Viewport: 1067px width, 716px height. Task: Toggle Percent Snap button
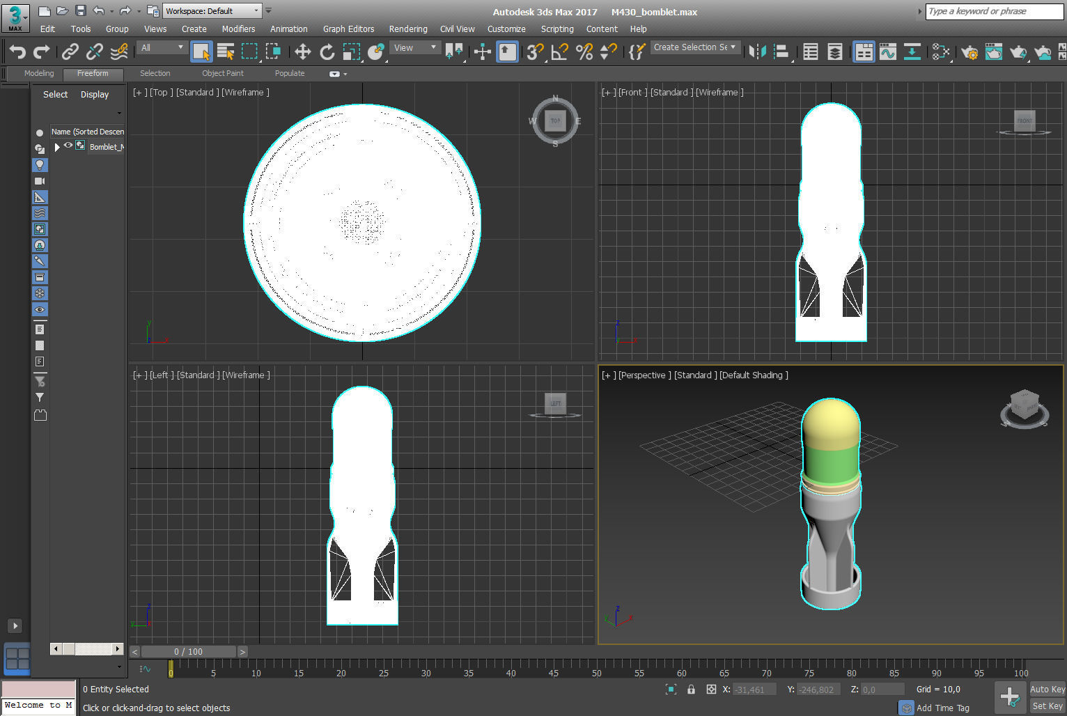(584, 52)
